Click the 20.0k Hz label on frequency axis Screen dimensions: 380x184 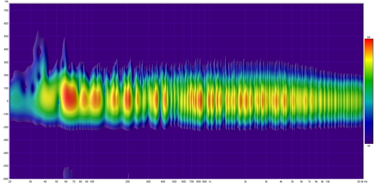click(363, 181)
